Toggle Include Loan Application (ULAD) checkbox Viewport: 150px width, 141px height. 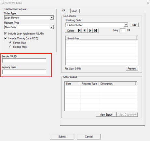6,33
